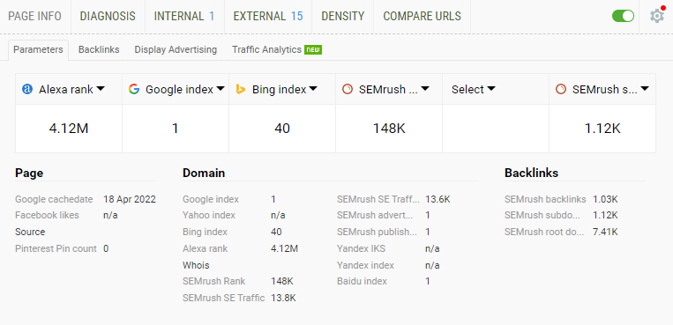The height and width of the screenshot is (325, 673).
Task: Open the settings gear icon
Action: [x=657, y=16]
